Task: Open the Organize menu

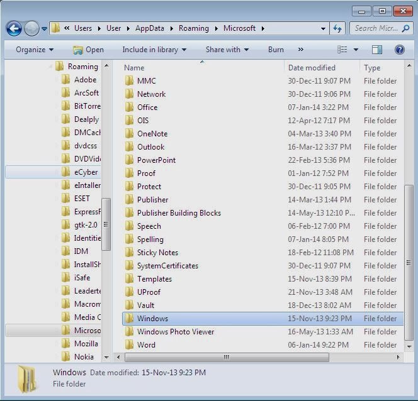Action: click(x=35, y=50)
